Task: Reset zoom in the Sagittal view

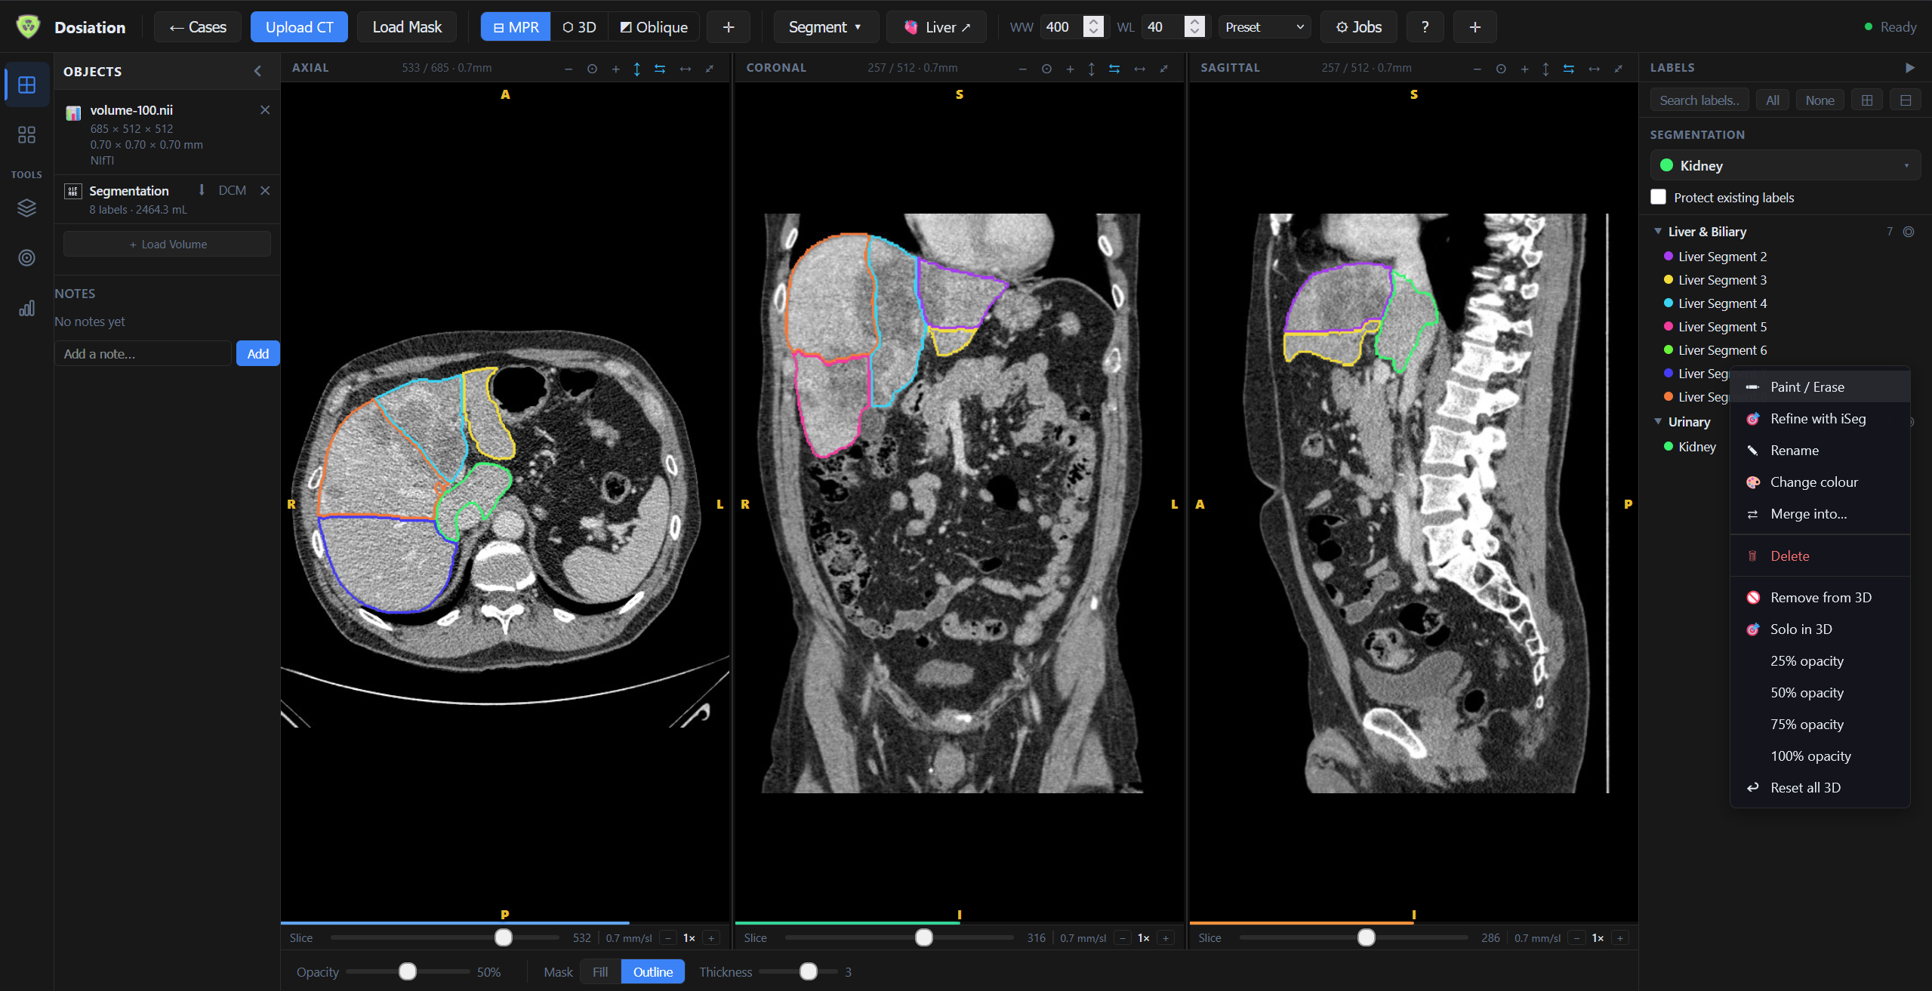Action: (x=1501, y=69)
